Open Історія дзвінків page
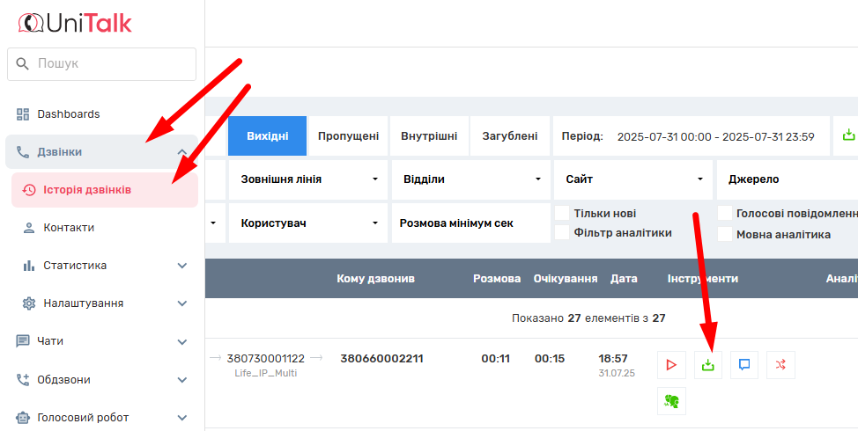Viewport: 858px width, 431px height. (87, 189)
